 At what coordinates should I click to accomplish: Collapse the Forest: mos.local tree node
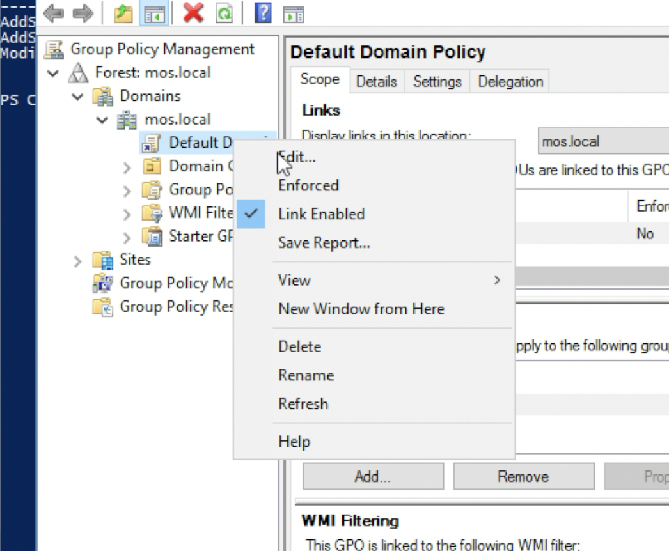click(x=54, y=74)
